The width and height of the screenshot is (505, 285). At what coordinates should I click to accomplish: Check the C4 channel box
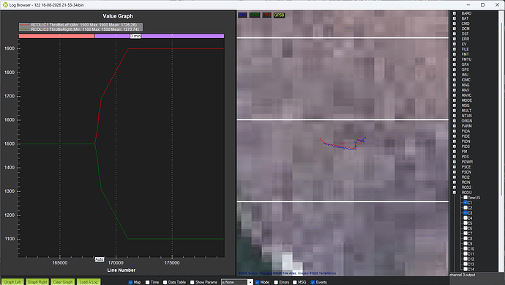[x=465, y=218]
